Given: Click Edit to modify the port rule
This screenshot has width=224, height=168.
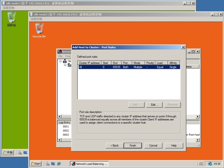Looking at the screenshot, I should point(154,105).
